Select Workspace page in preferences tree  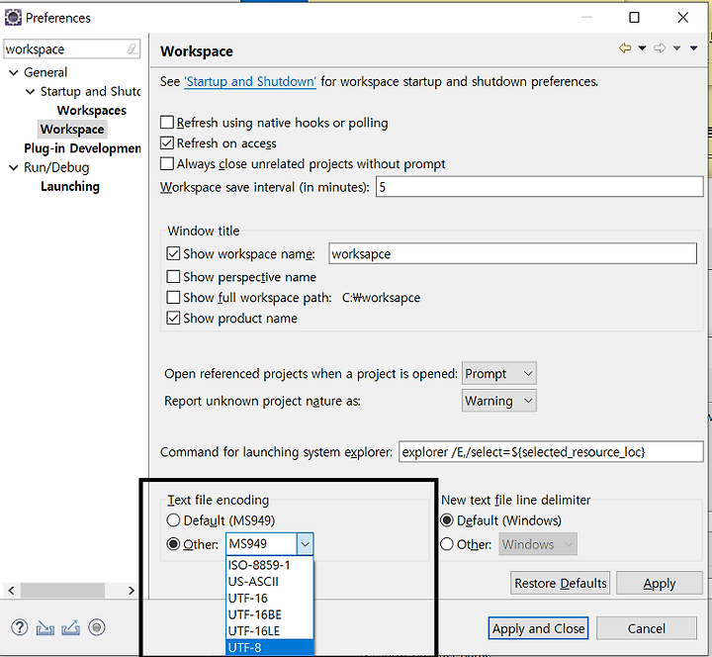72,130
